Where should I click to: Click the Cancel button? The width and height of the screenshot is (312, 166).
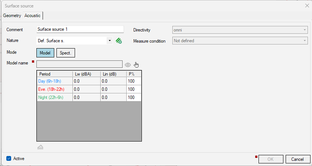pyautogui.click(x=298, y=159)
